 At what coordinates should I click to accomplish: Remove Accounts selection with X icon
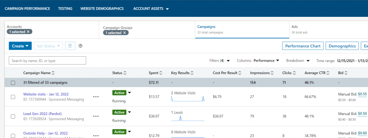click(28, 32)
